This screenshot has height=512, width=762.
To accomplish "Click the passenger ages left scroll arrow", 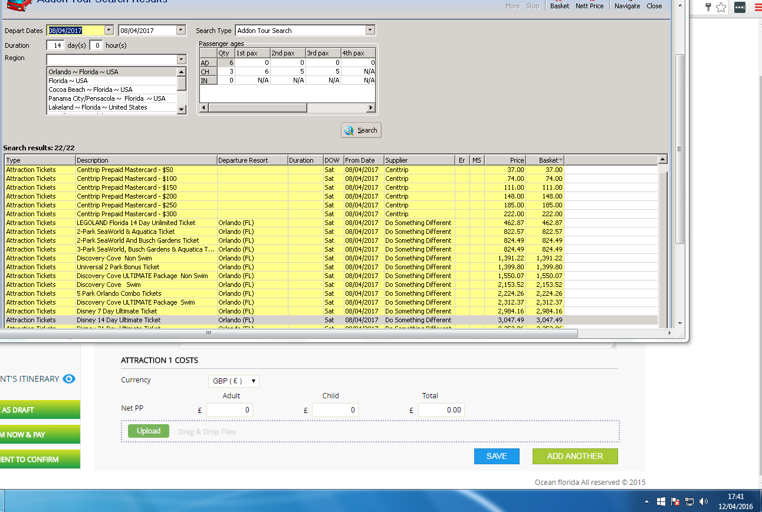I will click(x=205, y=108).
